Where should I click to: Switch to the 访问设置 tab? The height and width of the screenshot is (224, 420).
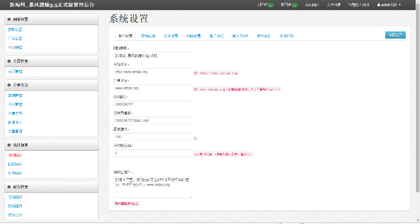(171, 36)
